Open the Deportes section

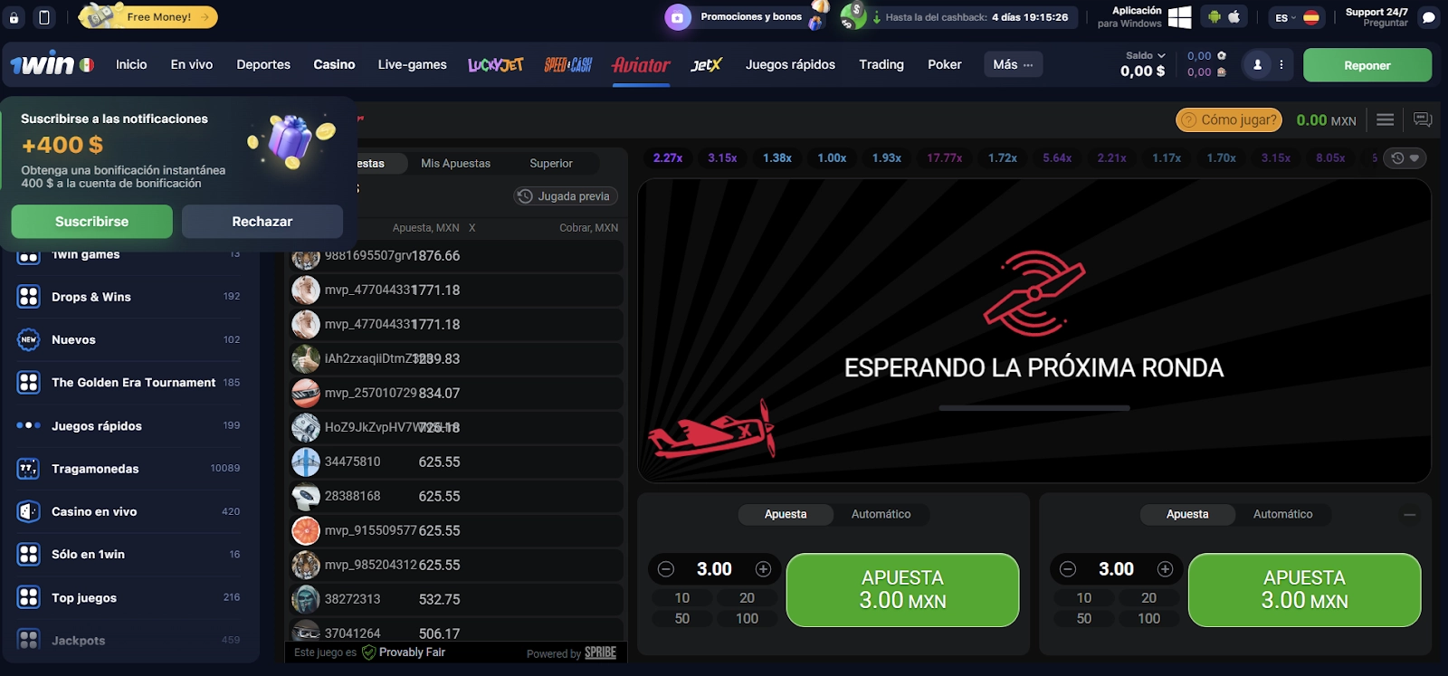click(263, 64)
